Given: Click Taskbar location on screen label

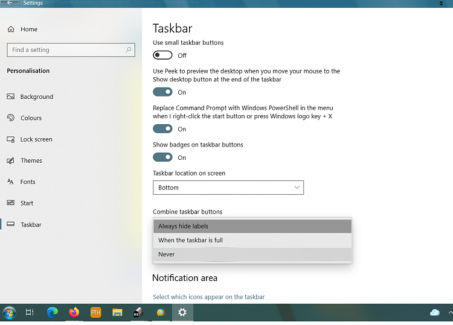Looking at the screenshot, I should (189, 173).
